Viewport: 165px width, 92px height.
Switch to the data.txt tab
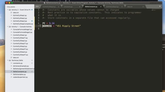point(130,7)
